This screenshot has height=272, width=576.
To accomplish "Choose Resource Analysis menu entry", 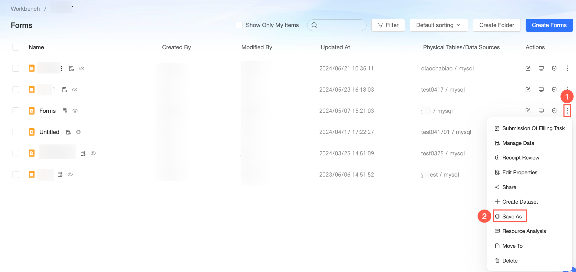I will pos(529,231).
